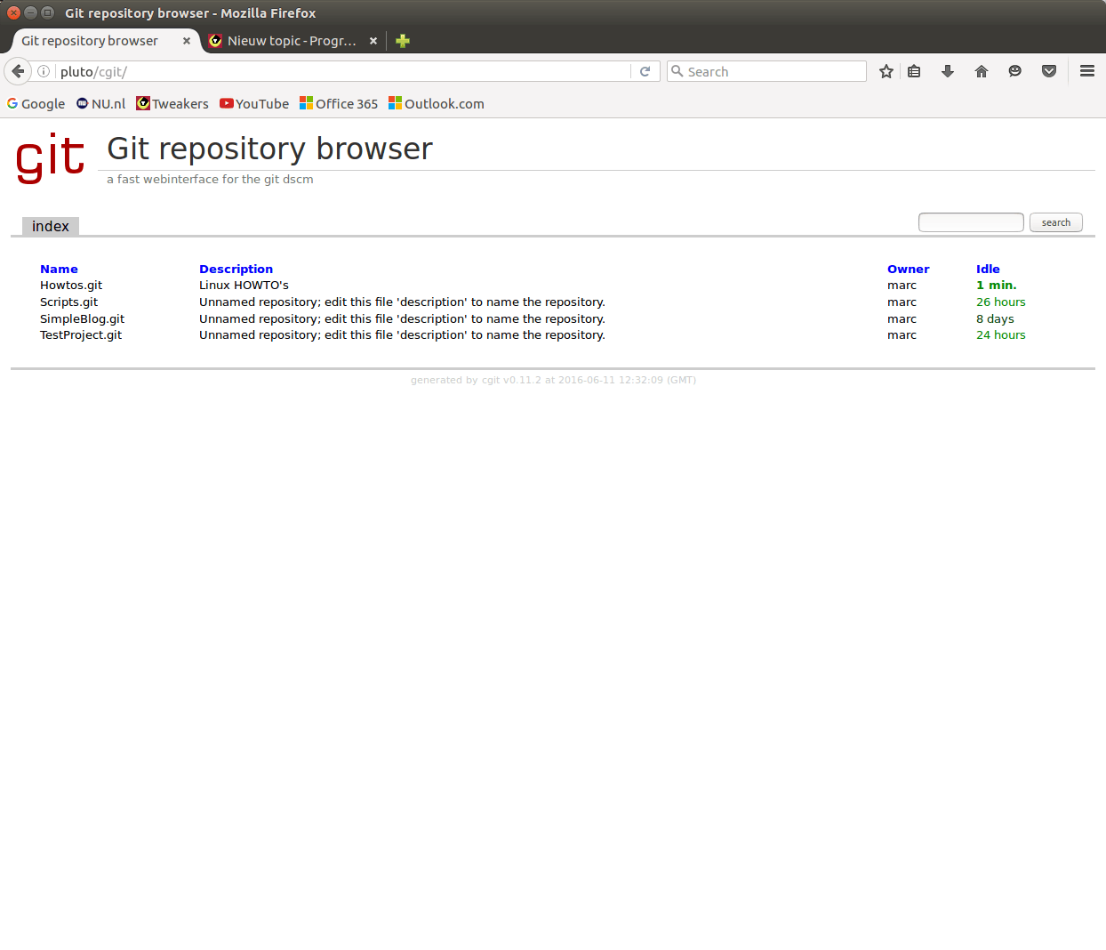The image size is (1106, 950).
Task: Open the Tweakers bookmark
Action: tap(172, 104)
